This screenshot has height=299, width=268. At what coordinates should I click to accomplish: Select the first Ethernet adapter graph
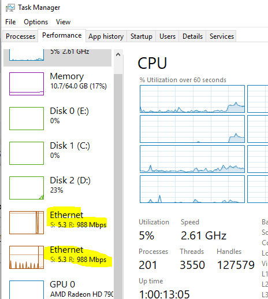click(27, 223)
